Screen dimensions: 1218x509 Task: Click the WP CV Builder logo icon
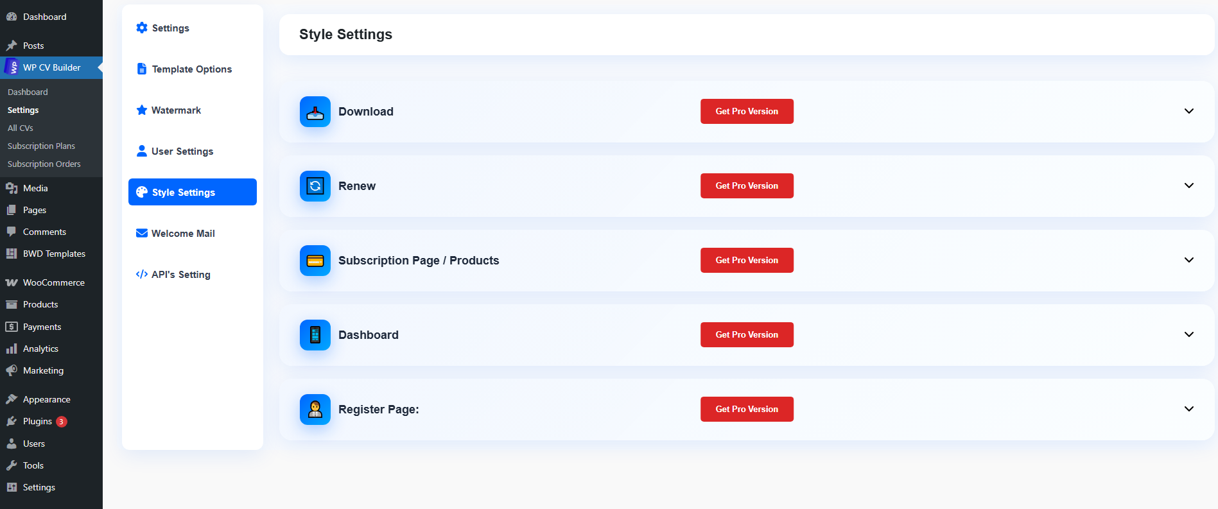click(x=12, y=67)
